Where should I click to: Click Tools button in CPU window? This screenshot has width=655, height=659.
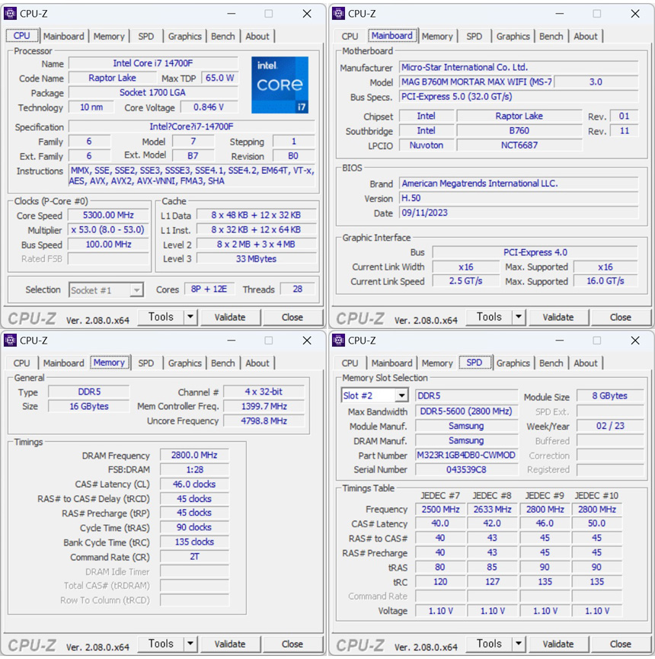pyautogui.click(x=161, y=317)
